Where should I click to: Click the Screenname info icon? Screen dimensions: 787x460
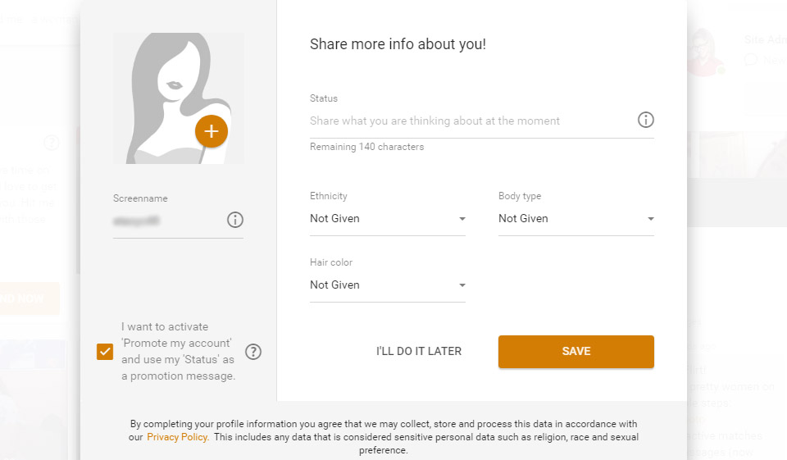tap(235, 220)
